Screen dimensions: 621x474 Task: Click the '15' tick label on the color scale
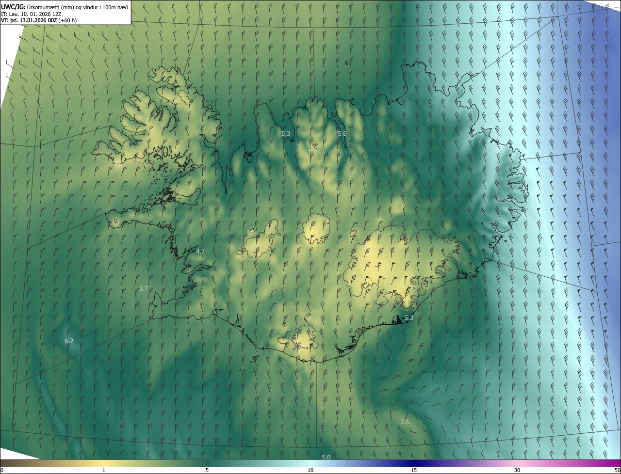click(414, 471)
